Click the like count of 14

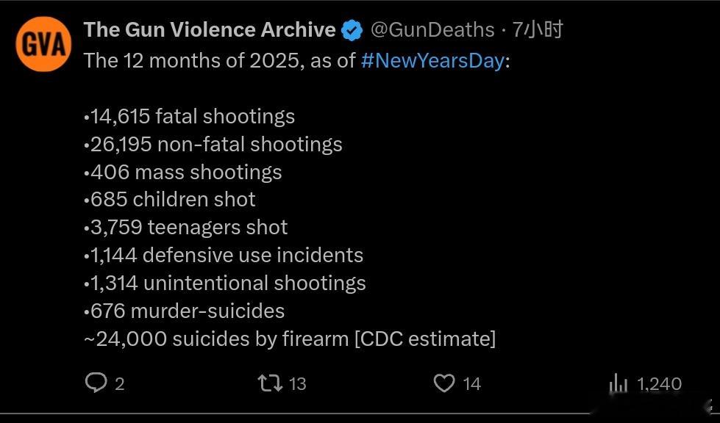(471, 383)
